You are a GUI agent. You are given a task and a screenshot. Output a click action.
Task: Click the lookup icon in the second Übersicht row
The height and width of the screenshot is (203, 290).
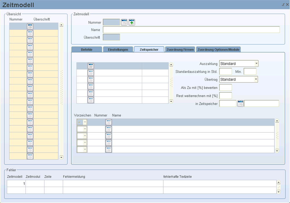[30, 33]
